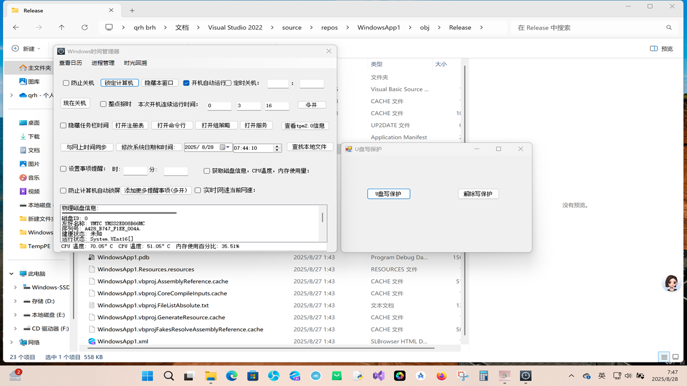The height and width of the screenshot is (386, 687).
Task: Open the 进程管理 menu
Action: click(x=102, y=62)
